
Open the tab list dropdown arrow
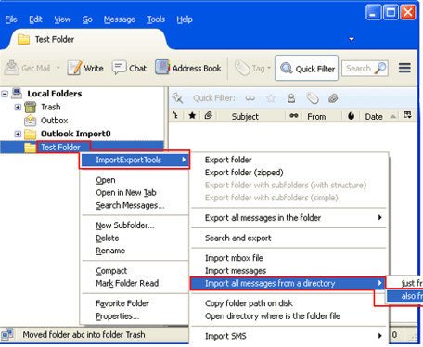(x=352, y=39)
